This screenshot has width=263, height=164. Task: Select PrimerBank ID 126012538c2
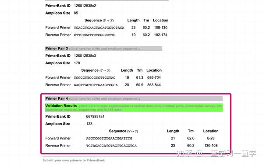(x=85, y=6)
